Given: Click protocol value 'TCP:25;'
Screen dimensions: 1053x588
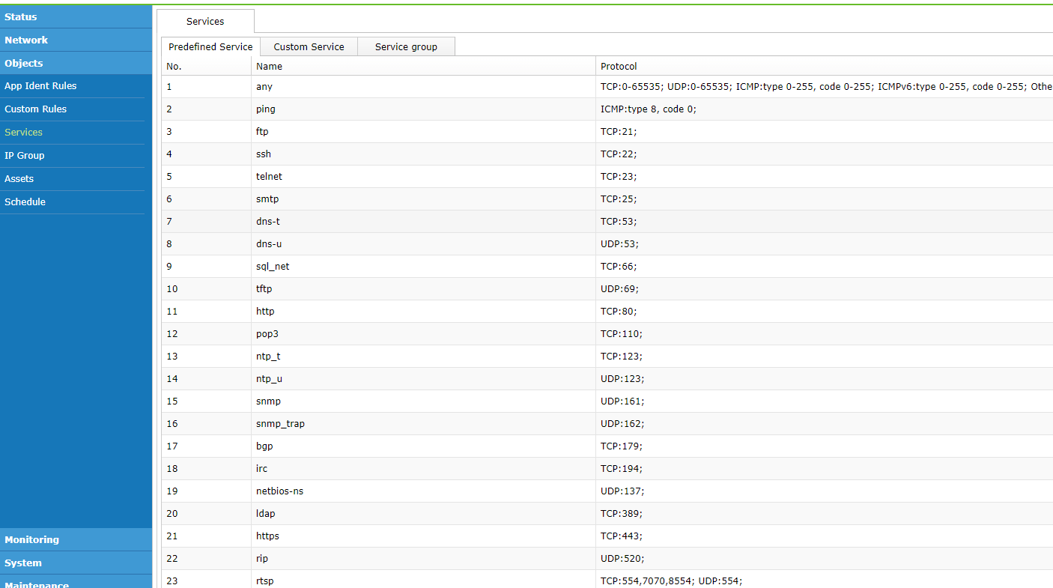Looking at the screenshot, I should (619, 199).
